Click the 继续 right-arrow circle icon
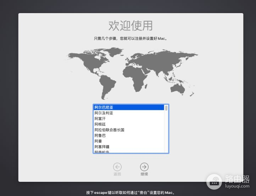The image size is (256, 196). pyautogui.click(x=144, y=167)
